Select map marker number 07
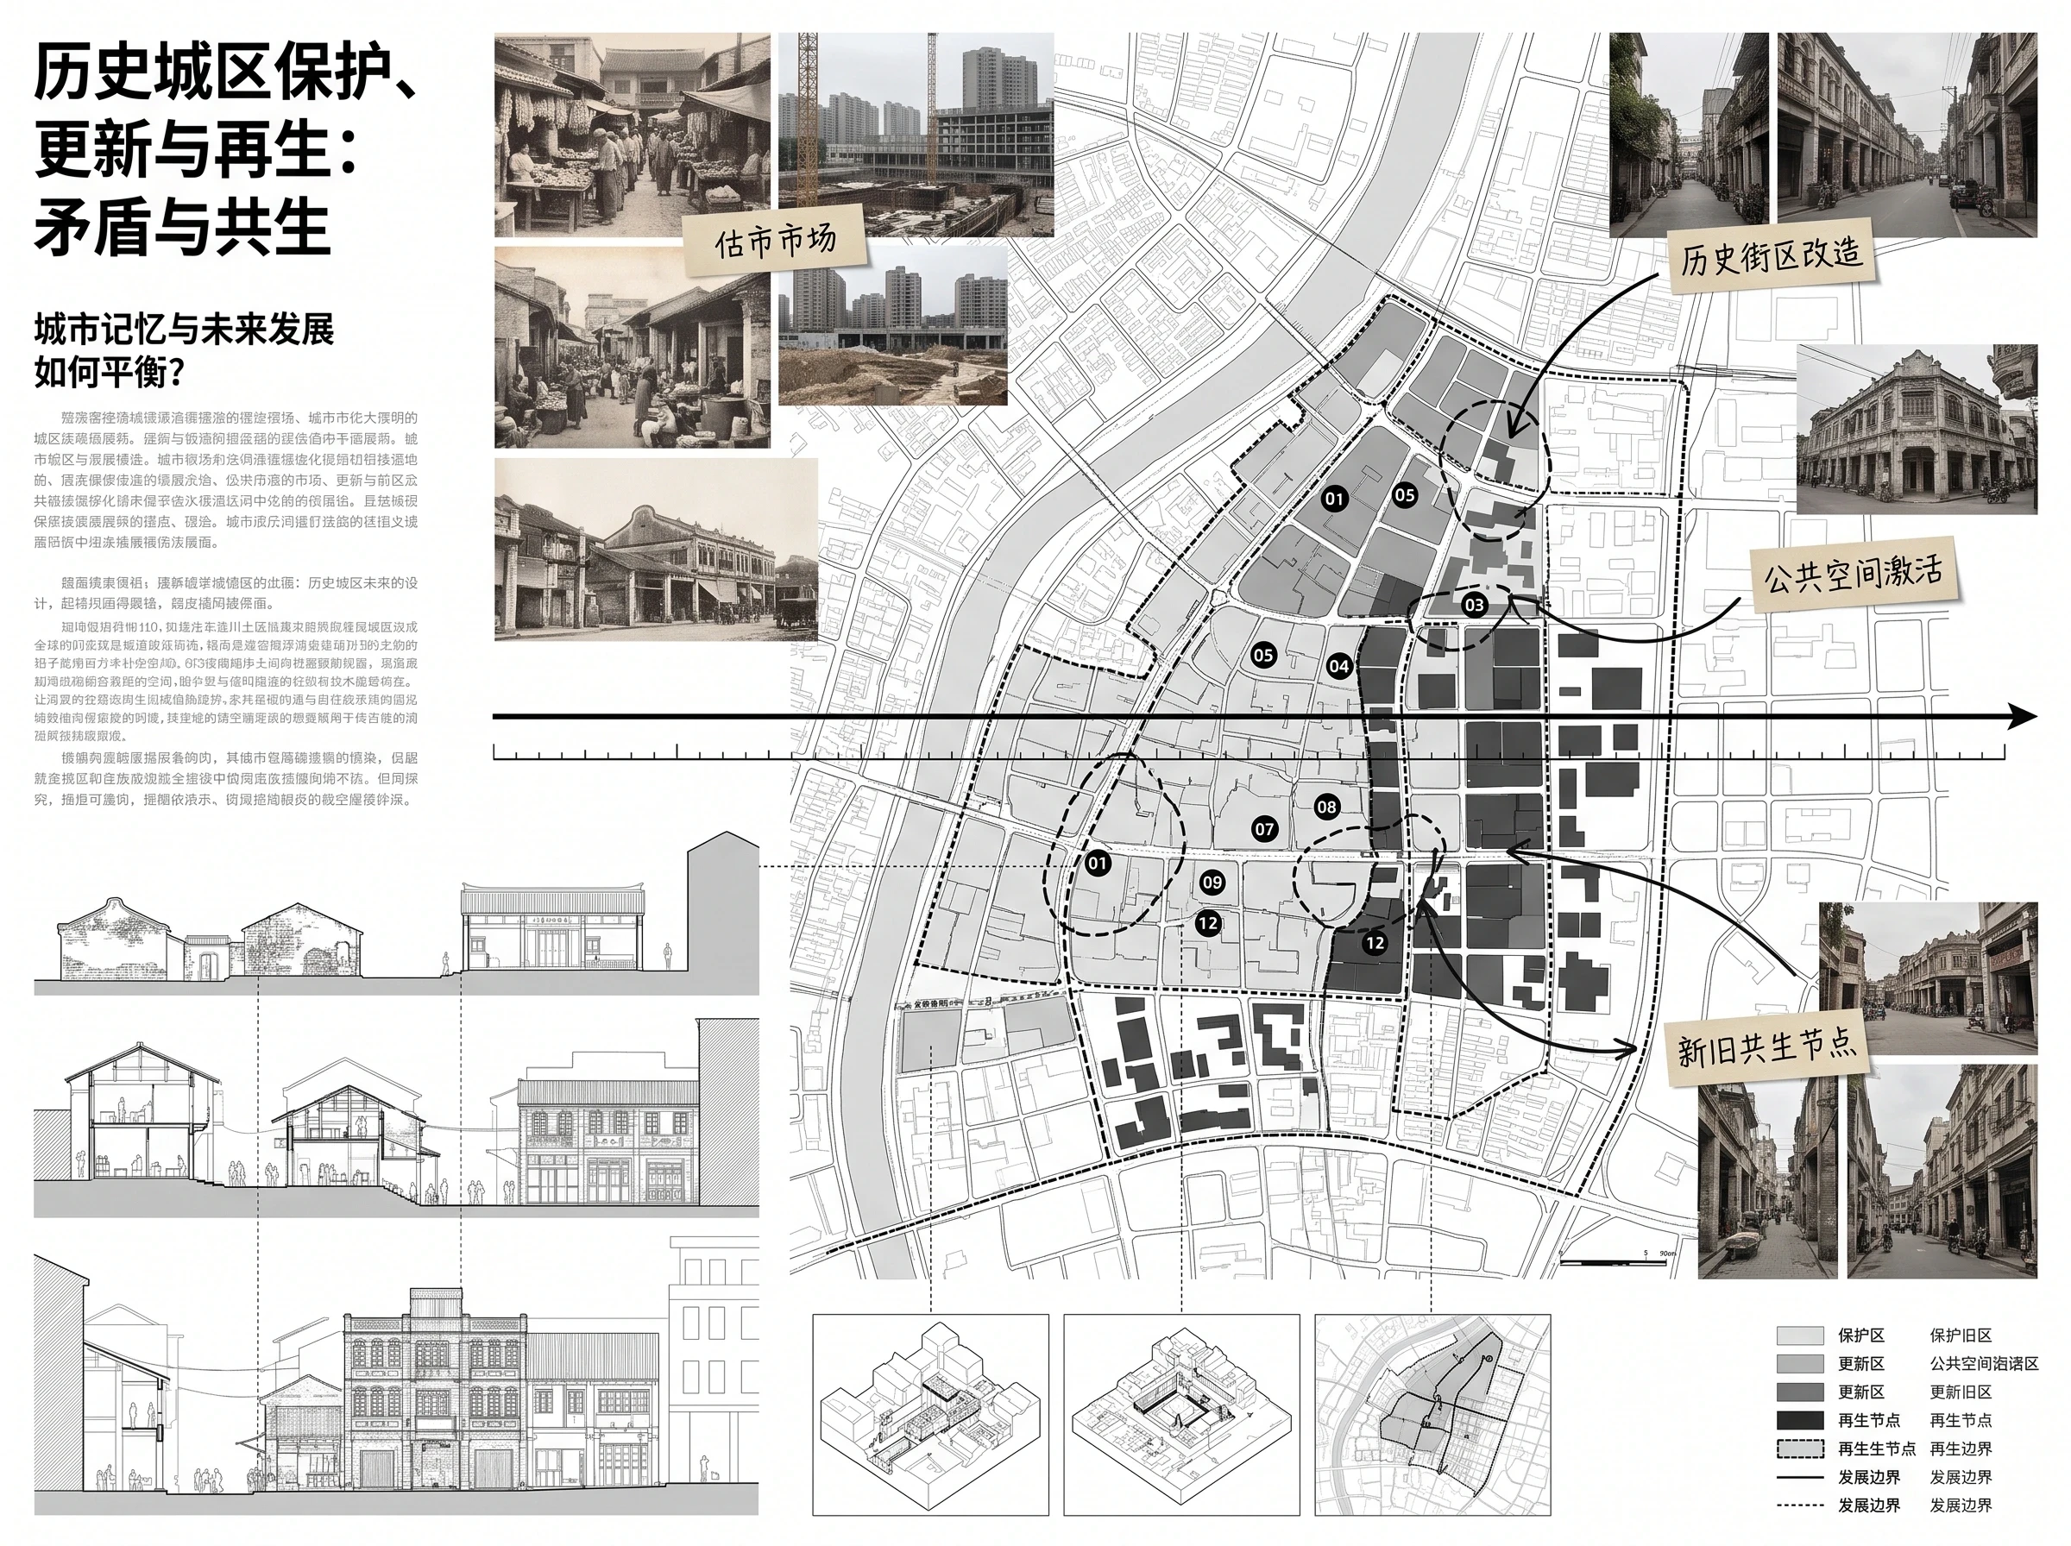The image size is (2071, 1546). [x=1264, y=828]
